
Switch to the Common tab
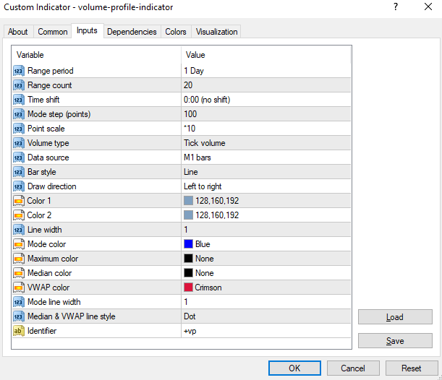click(53, 32)
